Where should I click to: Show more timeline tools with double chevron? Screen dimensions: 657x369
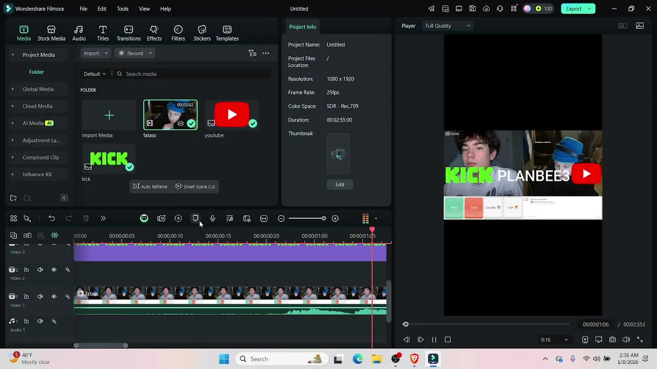pos(103,218)
